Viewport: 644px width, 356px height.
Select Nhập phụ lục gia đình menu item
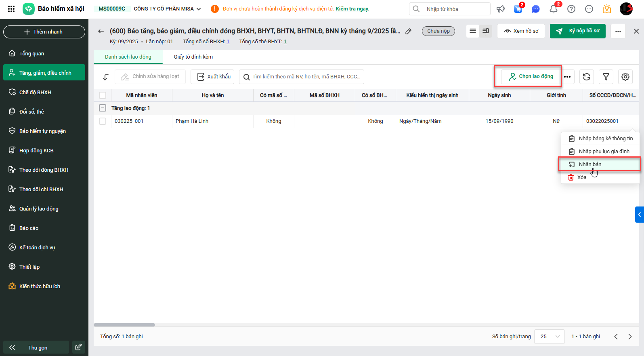pos(601,152)
